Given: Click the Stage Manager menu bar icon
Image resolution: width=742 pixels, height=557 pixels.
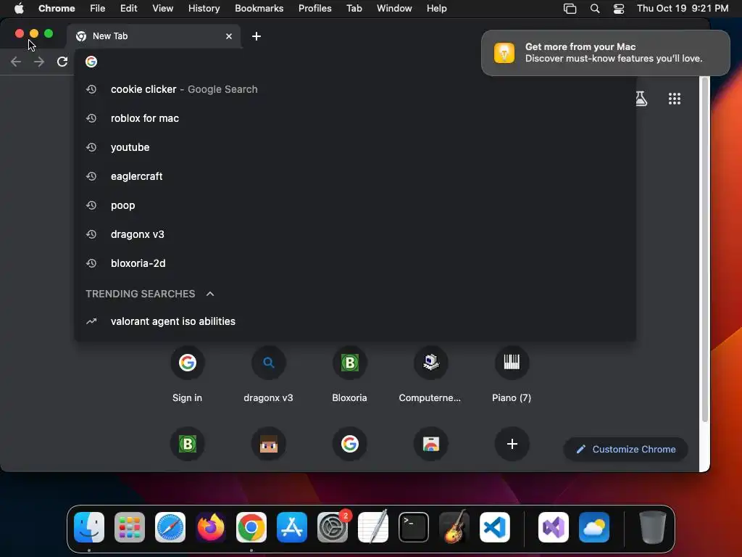Looking at the screenshot, I should pos(570,9).
